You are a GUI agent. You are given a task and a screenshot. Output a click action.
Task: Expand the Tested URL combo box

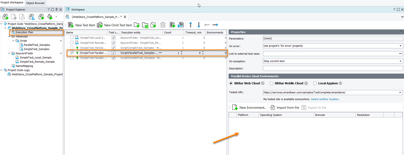point(401,93)
